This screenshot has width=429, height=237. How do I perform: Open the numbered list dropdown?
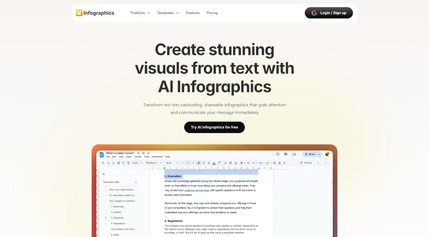[x=269, y=163]
